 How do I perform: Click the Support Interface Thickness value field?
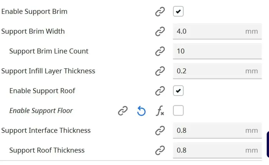click(x=218, y=130)
